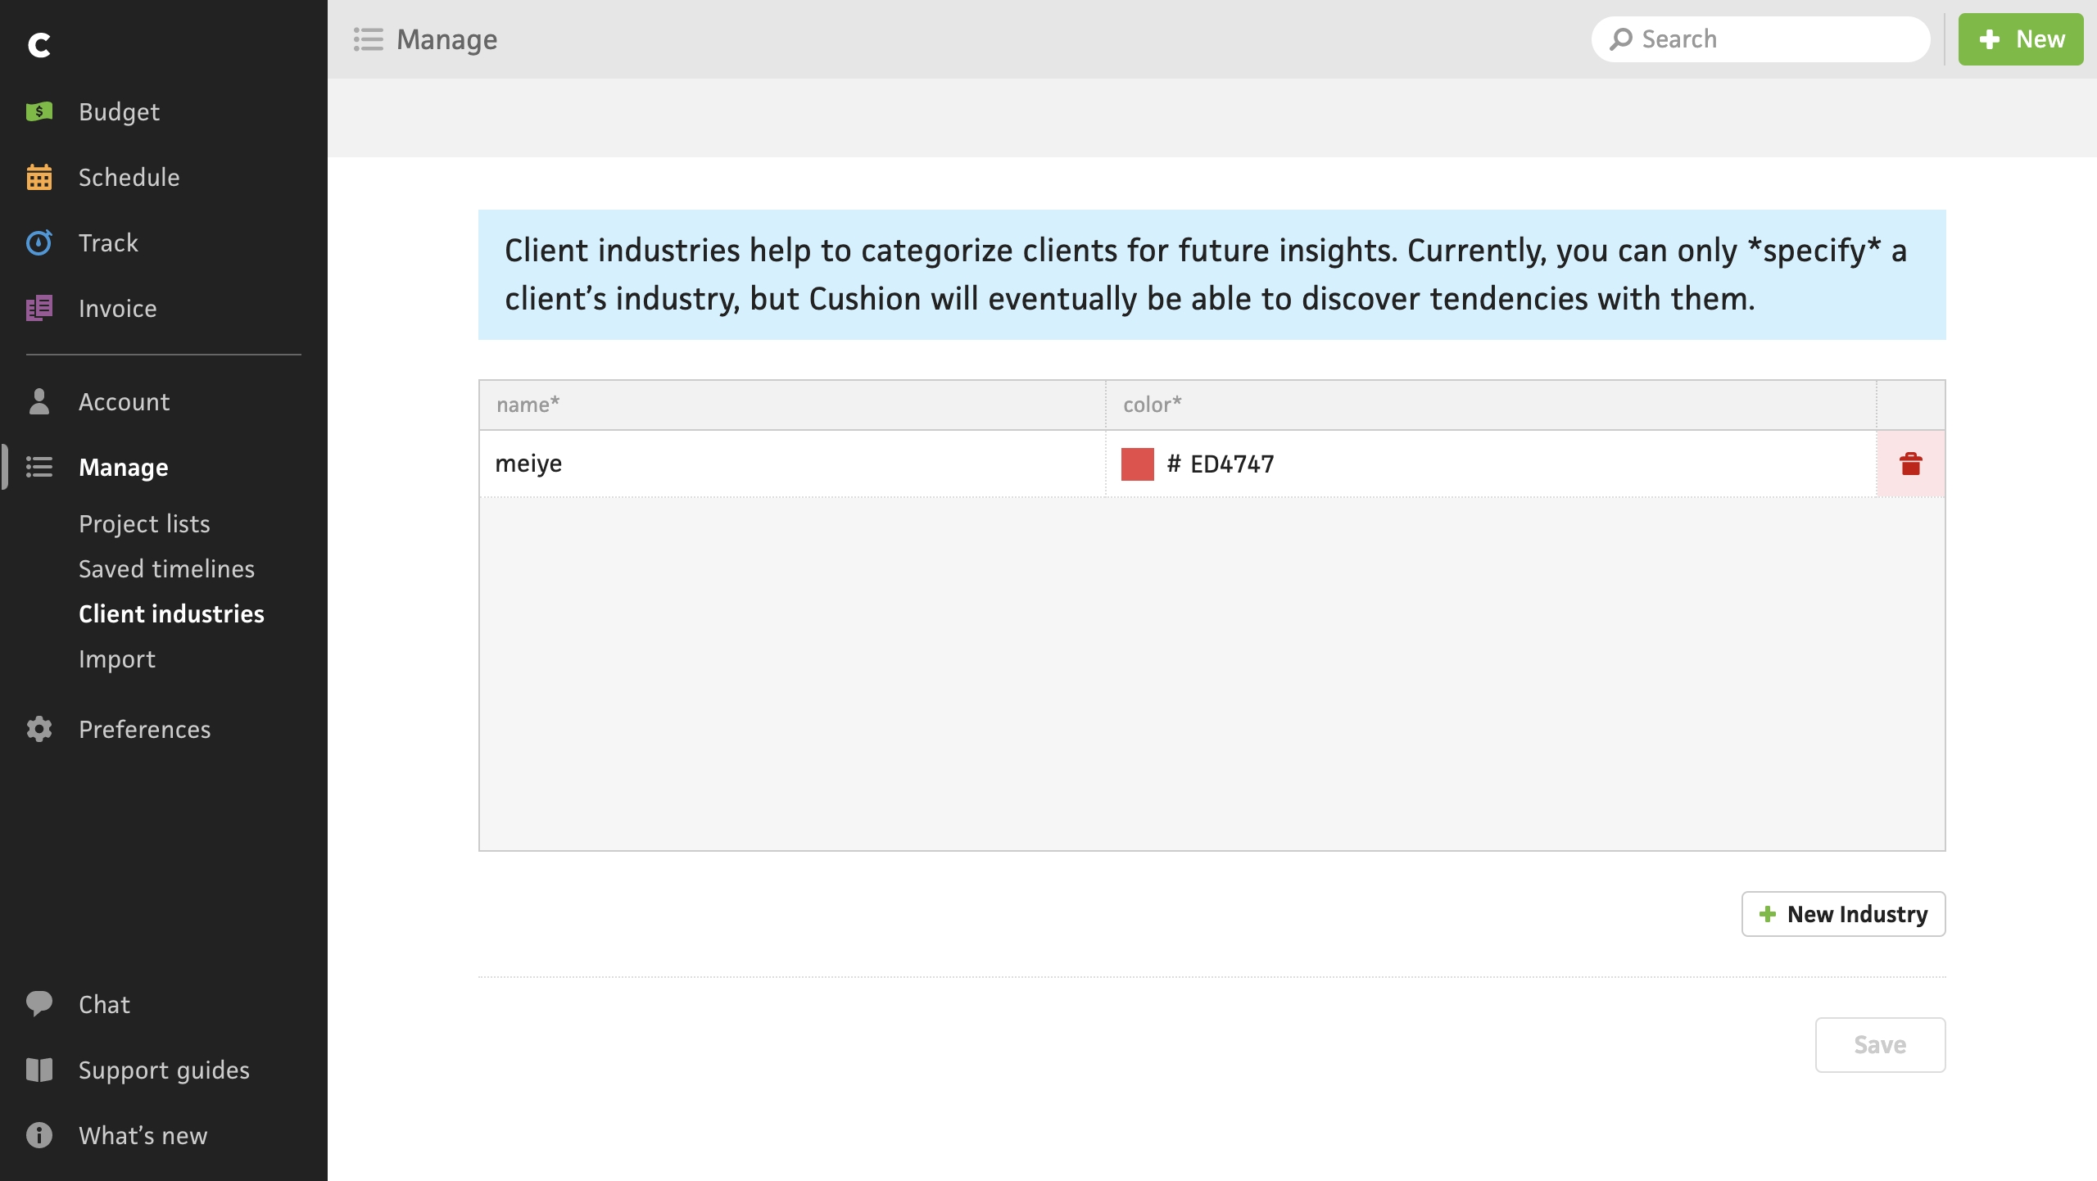Open the red ED4747 color swatch

pos(1137,464)
